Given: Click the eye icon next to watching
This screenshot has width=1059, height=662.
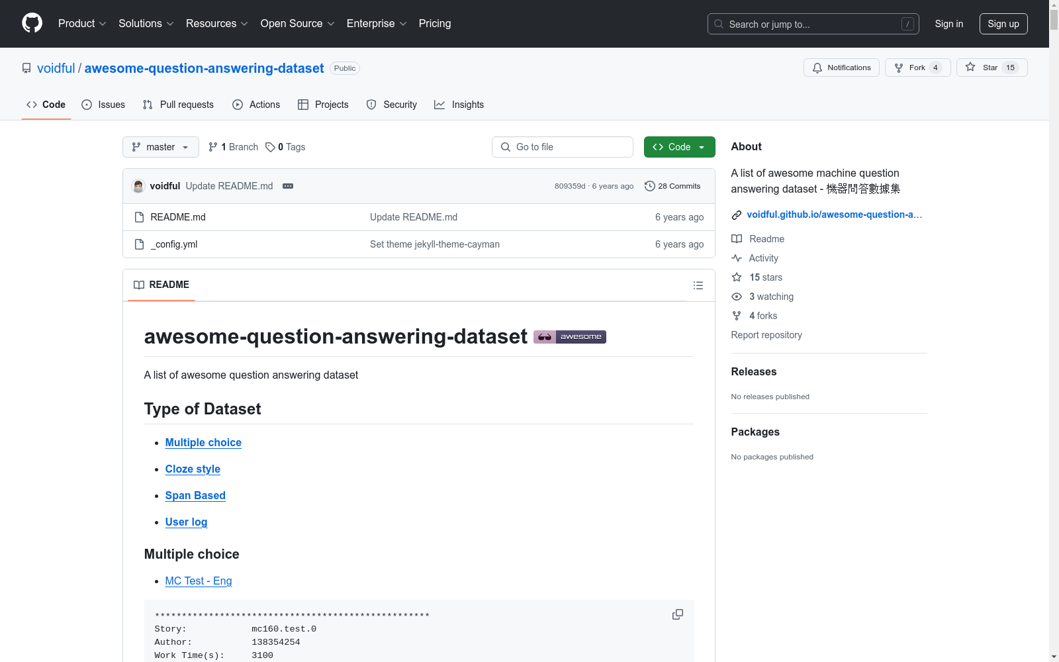Looking at the screenshot, I should point(737,297).
